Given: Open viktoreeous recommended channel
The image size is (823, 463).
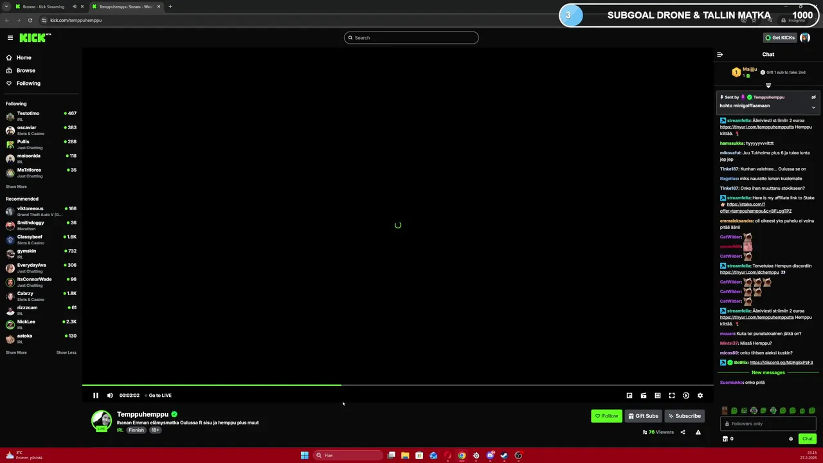Looking at the screenshot, I should click(x=41, y=212).
